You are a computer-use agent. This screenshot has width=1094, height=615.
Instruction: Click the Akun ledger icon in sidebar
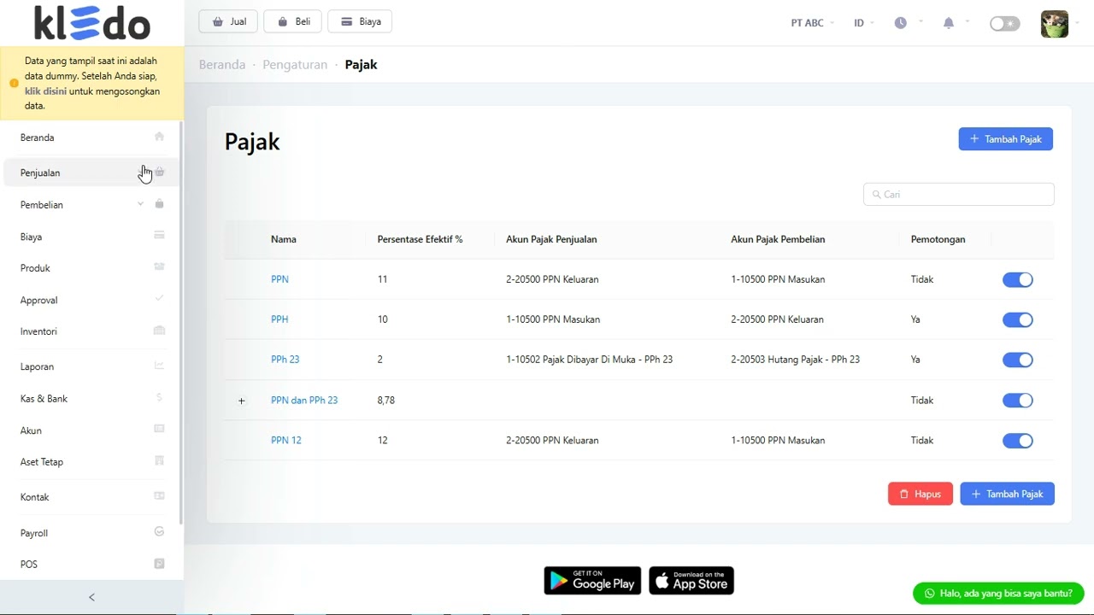coord(159,429)
